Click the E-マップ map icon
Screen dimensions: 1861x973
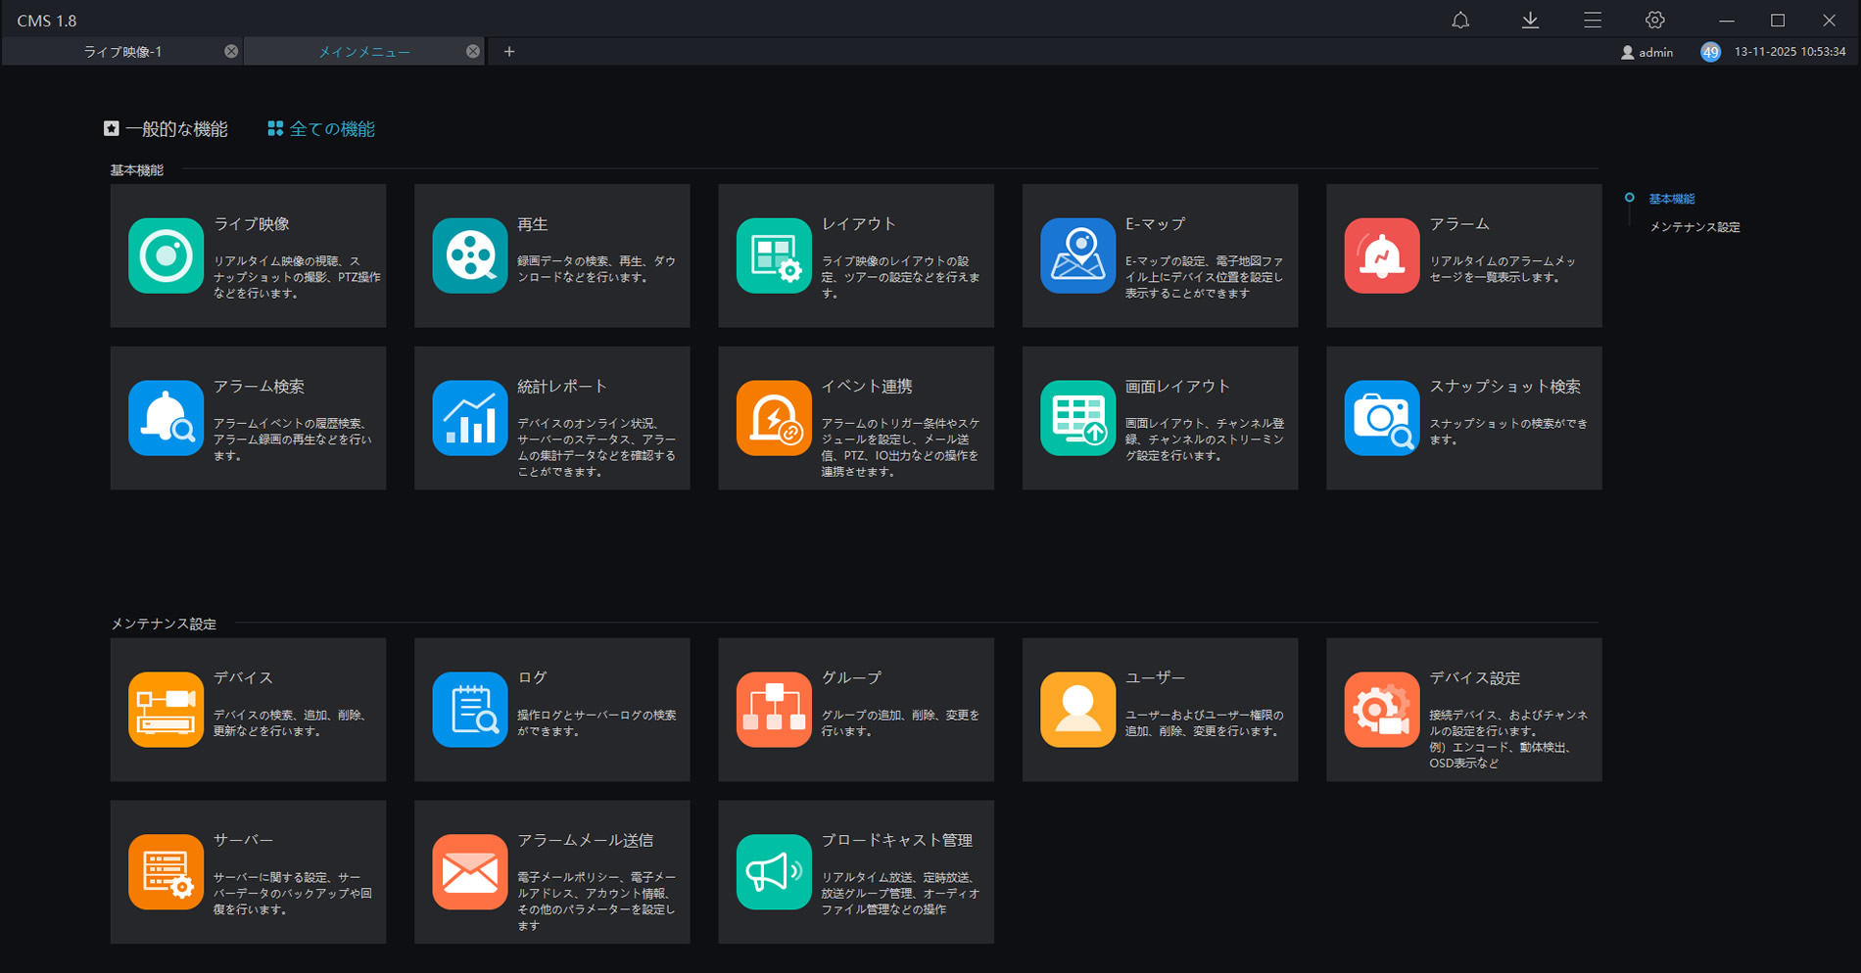(x=1077, y=255)
